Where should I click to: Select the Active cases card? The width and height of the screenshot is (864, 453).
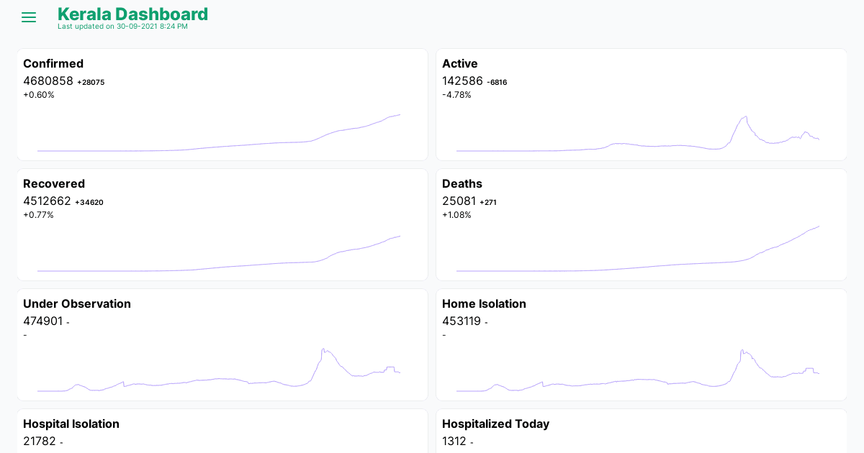[x=641, y=104]
